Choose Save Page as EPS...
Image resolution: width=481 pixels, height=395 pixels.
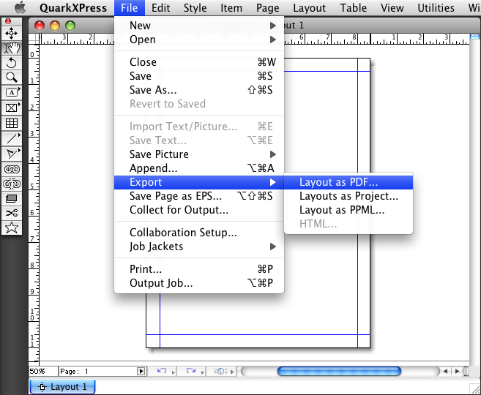tap(199, 196)
